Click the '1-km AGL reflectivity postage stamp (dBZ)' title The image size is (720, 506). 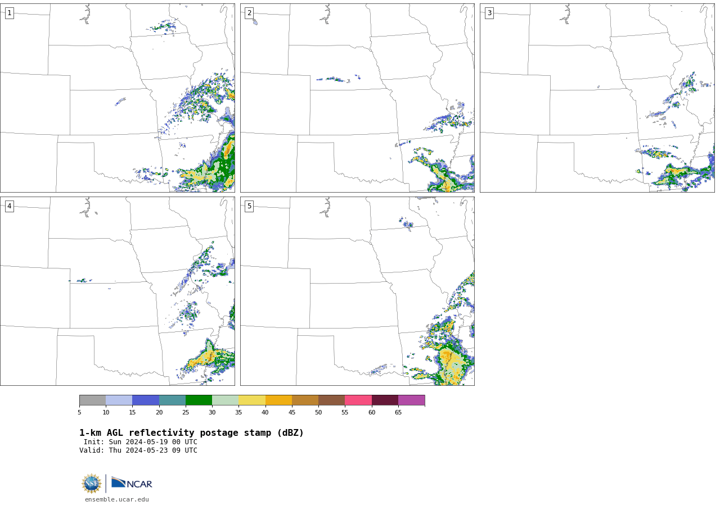[191, 433]
